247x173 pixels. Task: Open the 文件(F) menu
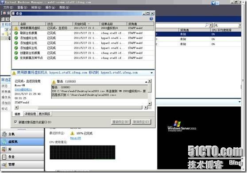8,8
